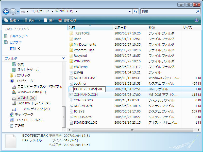203x152 pixels.
Task: Open the help question mark icon
Action: [196, 20]
